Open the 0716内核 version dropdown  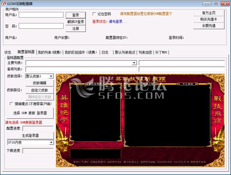(x=51, y=142)
